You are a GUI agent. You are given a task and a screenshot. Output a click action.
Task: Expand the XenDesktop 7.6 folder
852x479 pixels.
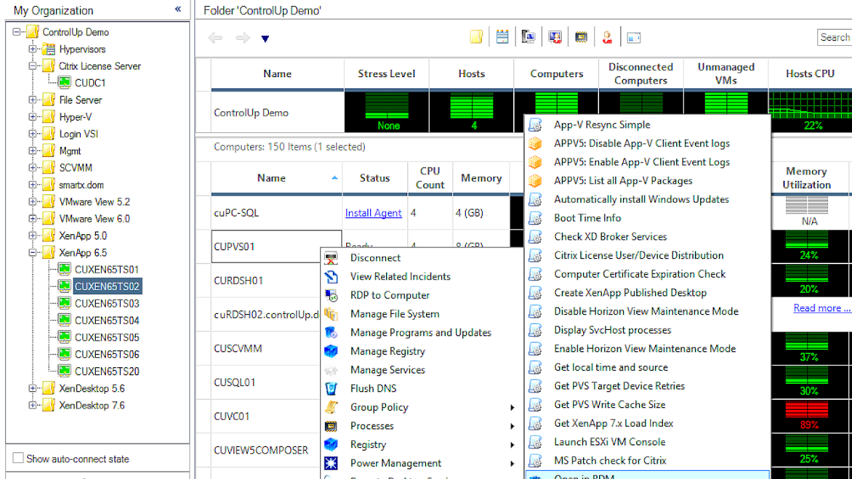coord(33,405)
